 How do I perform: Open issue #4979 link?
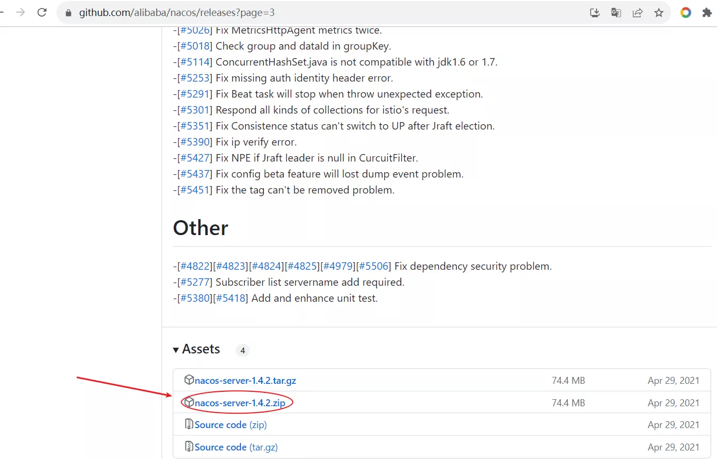click(338, 267)
